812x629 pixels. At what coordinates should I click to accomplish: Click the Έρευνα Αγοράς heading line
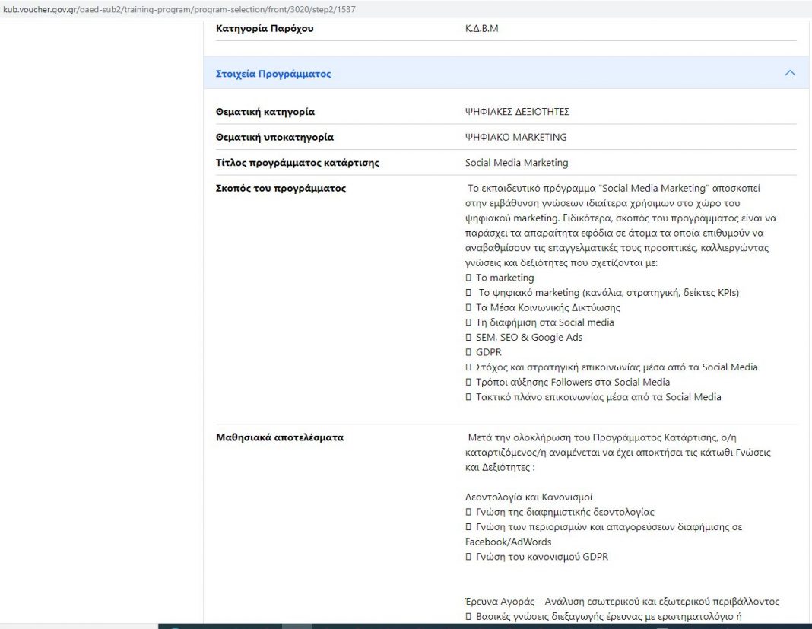[622, 602]
